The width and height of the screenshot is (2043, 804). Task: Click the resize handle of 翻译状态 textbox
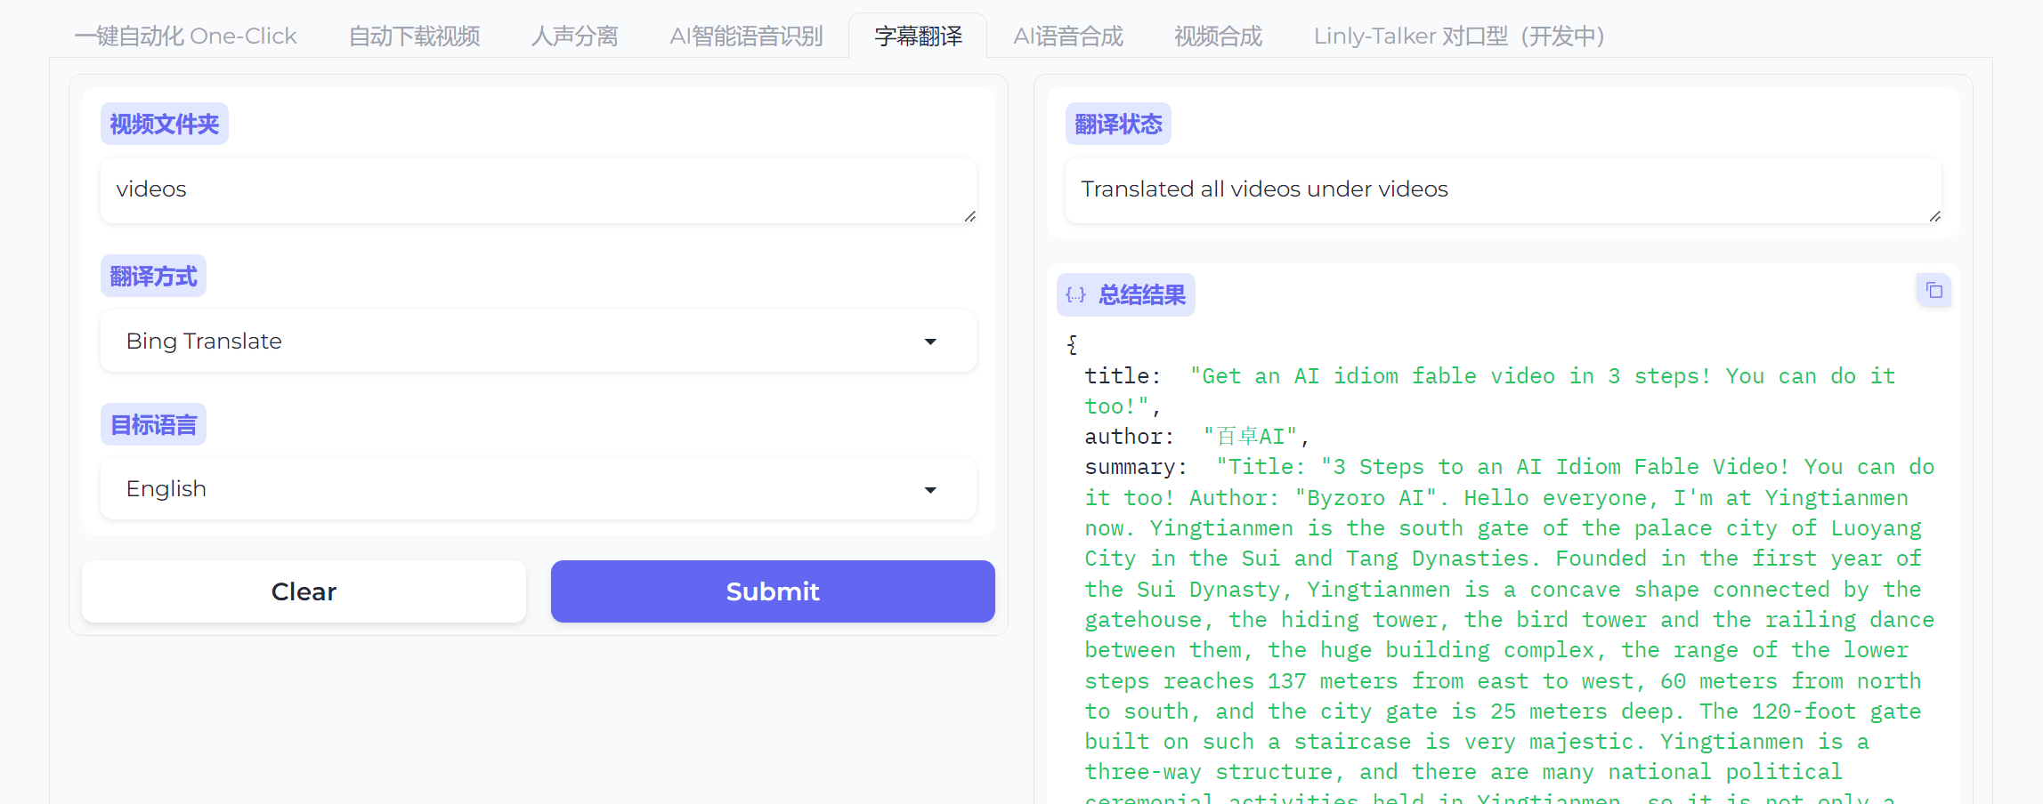pos(1934,216)
